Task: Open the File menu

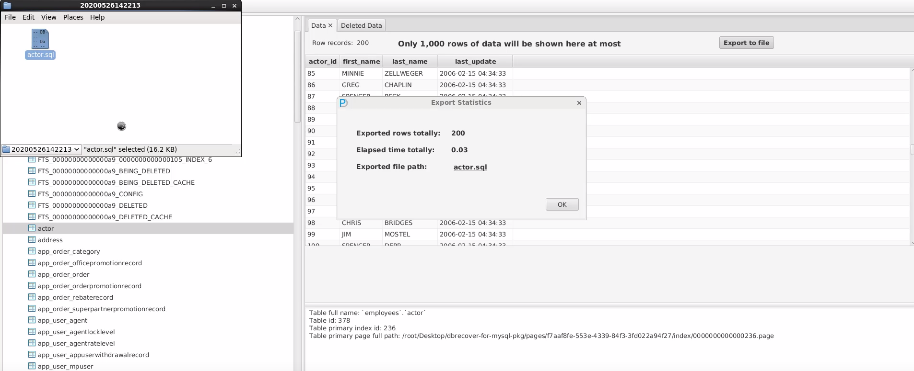Action: coord(10,17)
